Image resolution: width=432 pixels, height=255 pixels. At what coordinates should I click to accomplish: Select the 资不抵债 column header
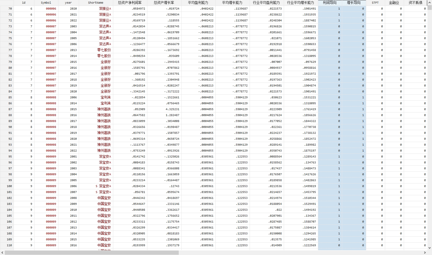[x=416, y=3]
